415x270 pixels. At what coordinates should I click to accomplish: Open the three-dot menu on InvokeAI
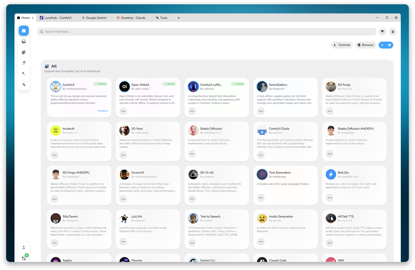[x=54, y=155]
